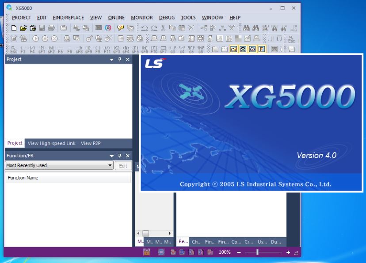This screenshot has height=263, width=366.
Task: Open the MONITOR menu
Action: (x=142, y=18)
